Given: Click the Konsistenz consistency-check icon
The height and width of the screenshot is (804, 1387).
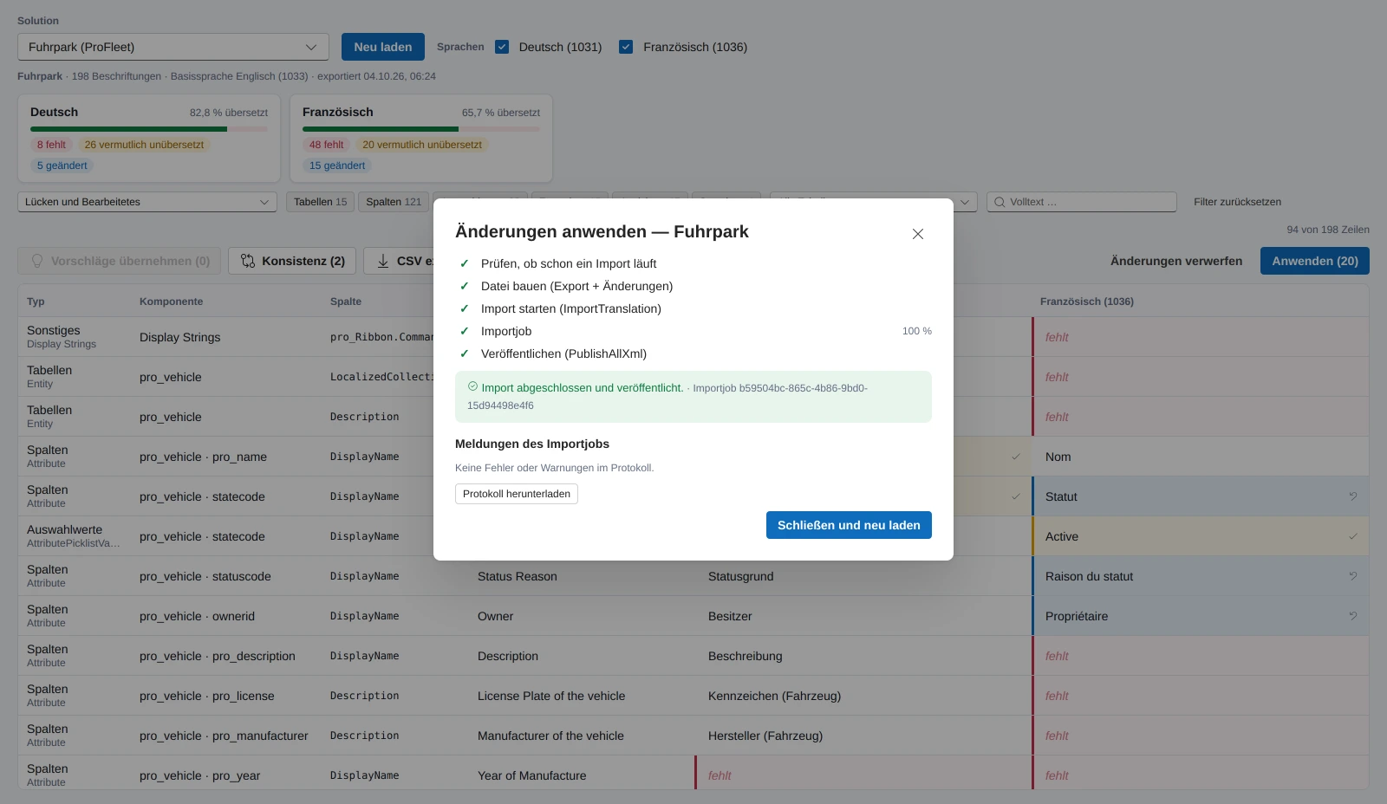Looking at the screenshot, I should [x=248, y=261].
